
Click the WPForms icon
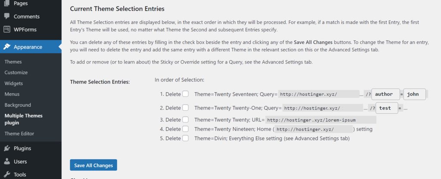coord(7,30)
